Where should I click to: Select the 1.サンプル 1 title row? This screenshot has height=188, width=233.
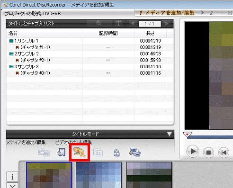(x=90, y=41)
